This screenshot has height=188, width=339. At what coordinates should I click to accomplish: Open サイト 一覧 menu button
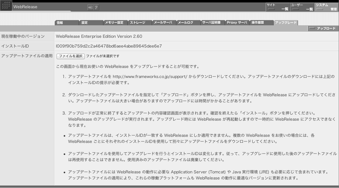[278, 7]
